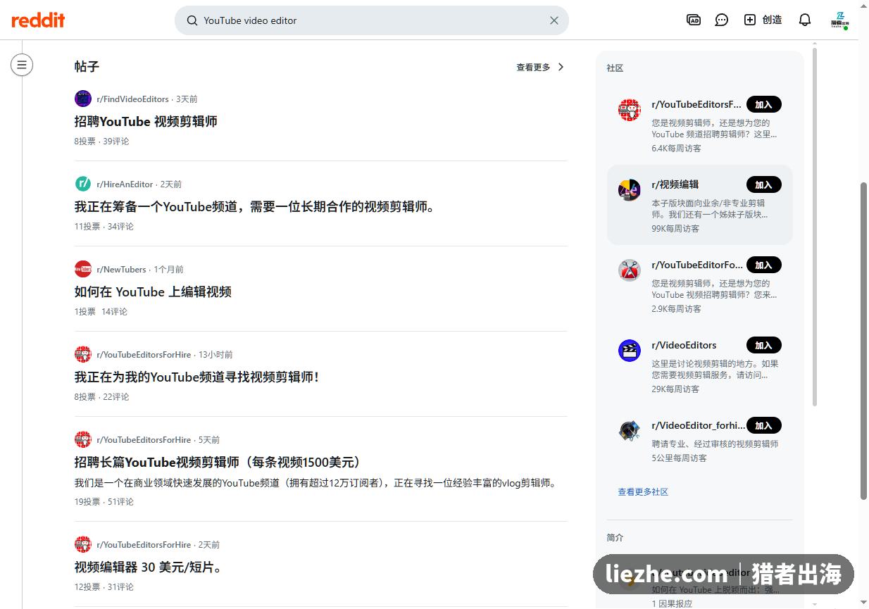Click the sidebar panel scrollbar

tap(815, 227)
